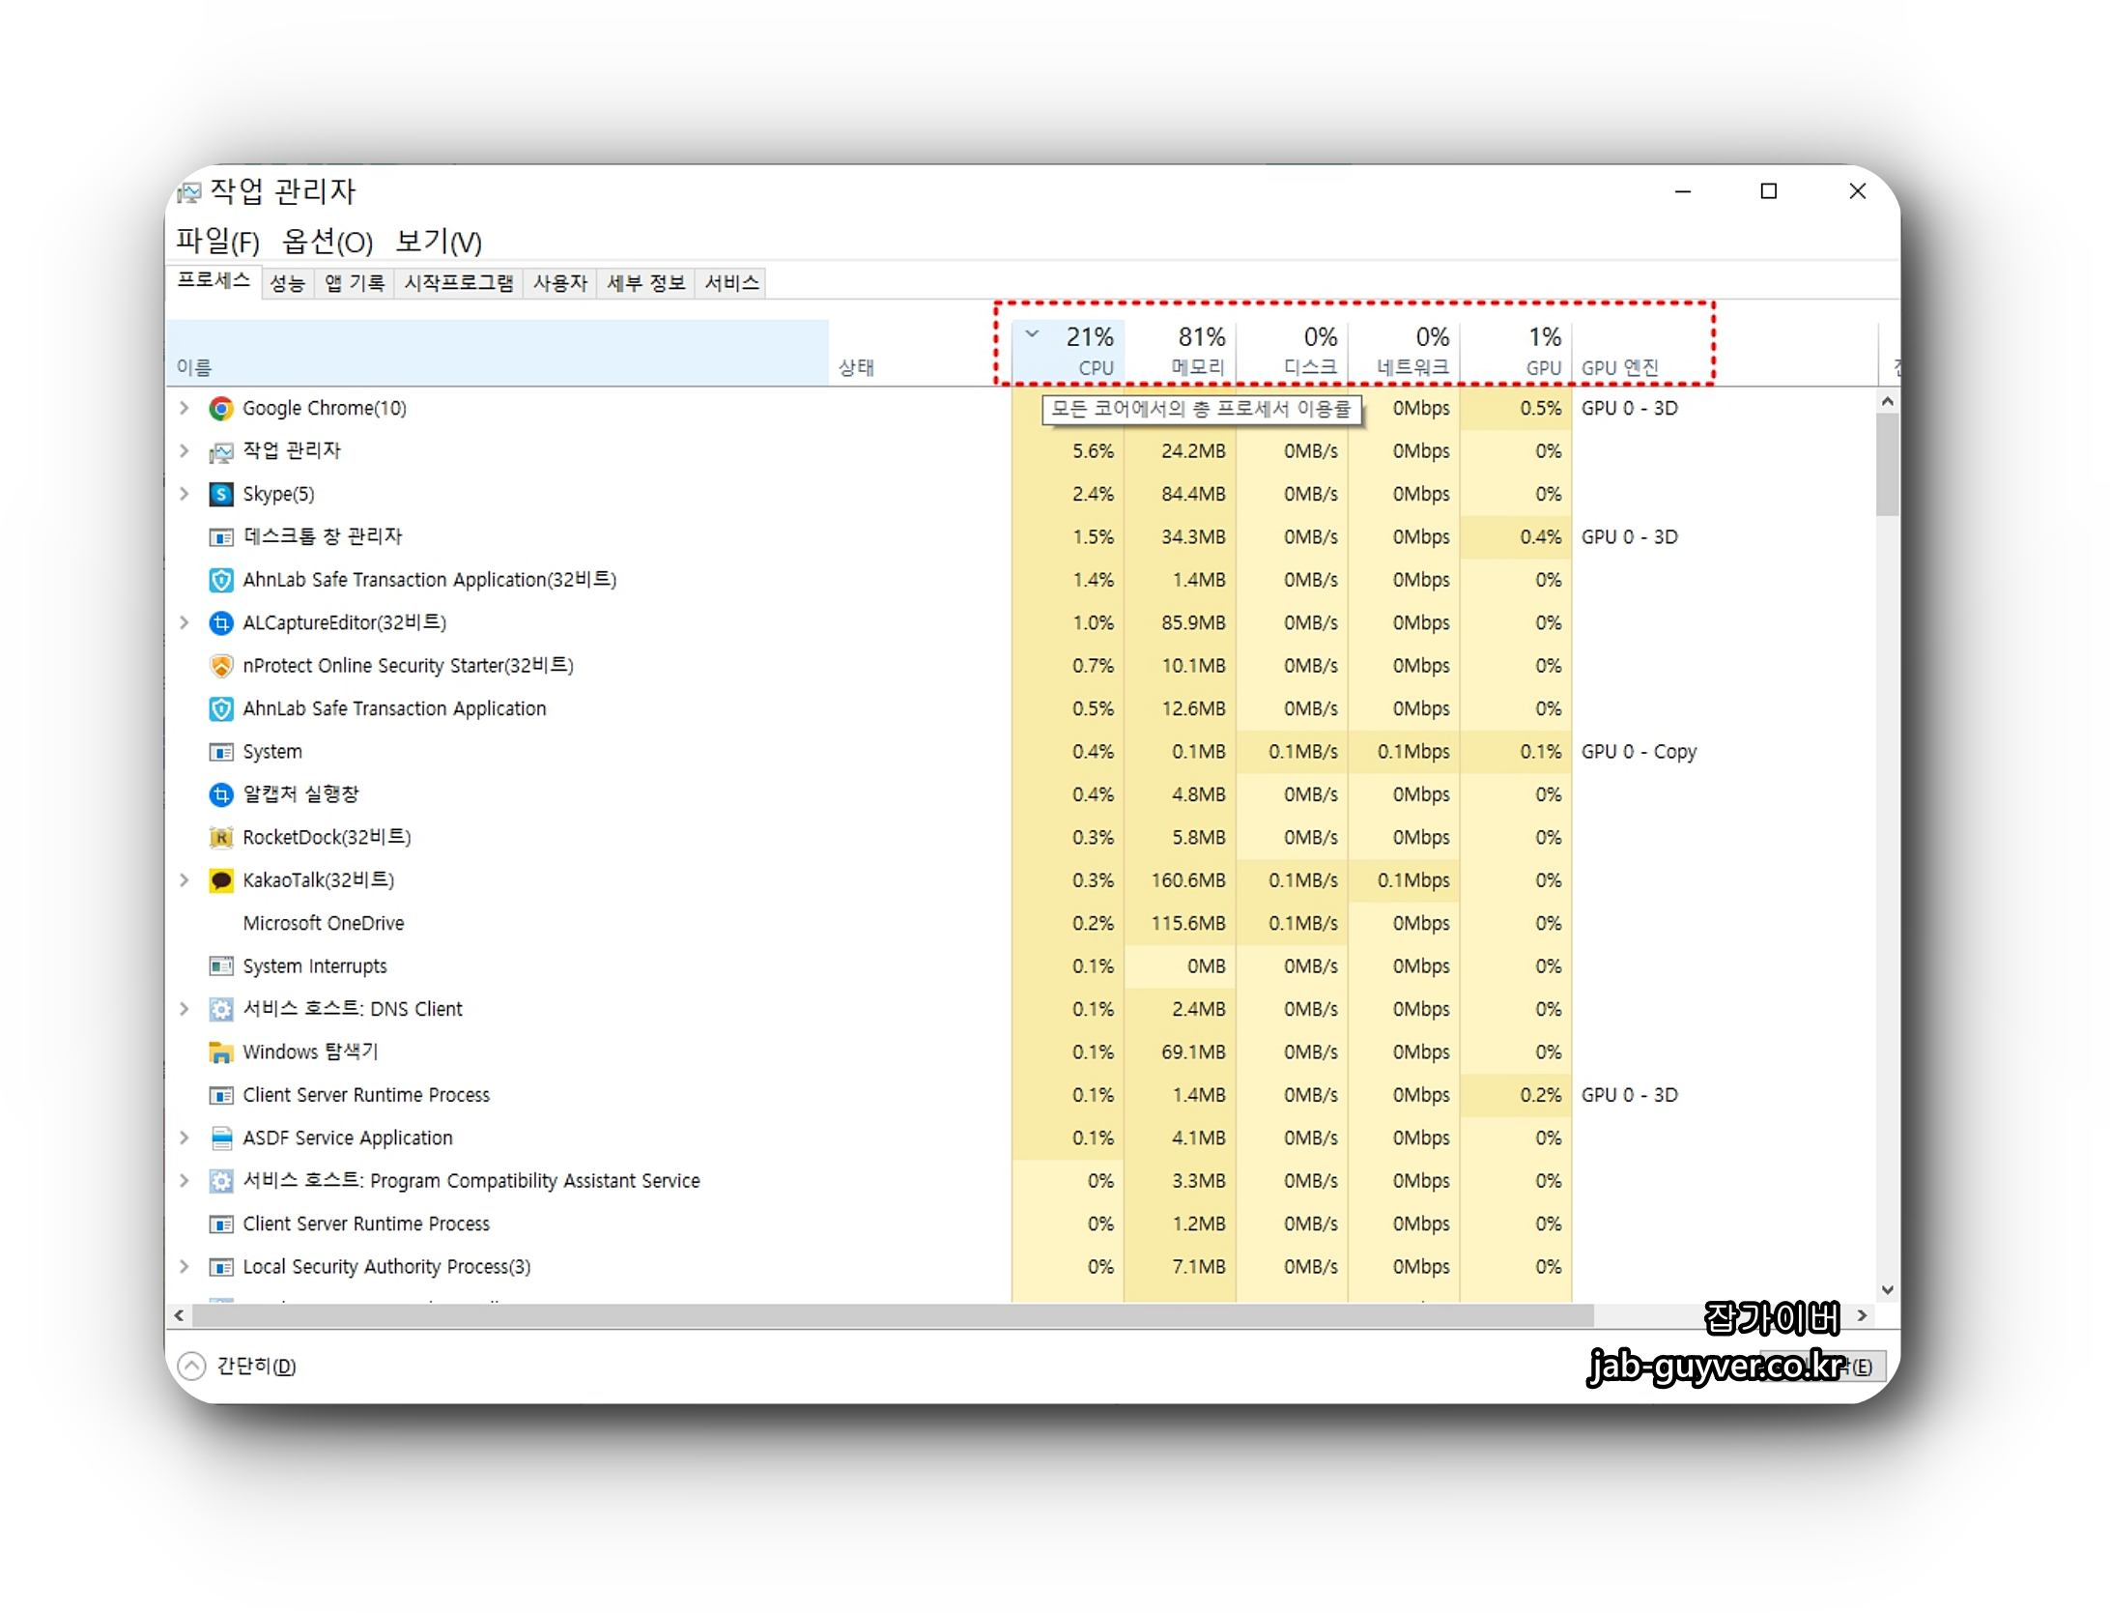
Task: Expand the KakaoTalk process tree
Action: 185,880
